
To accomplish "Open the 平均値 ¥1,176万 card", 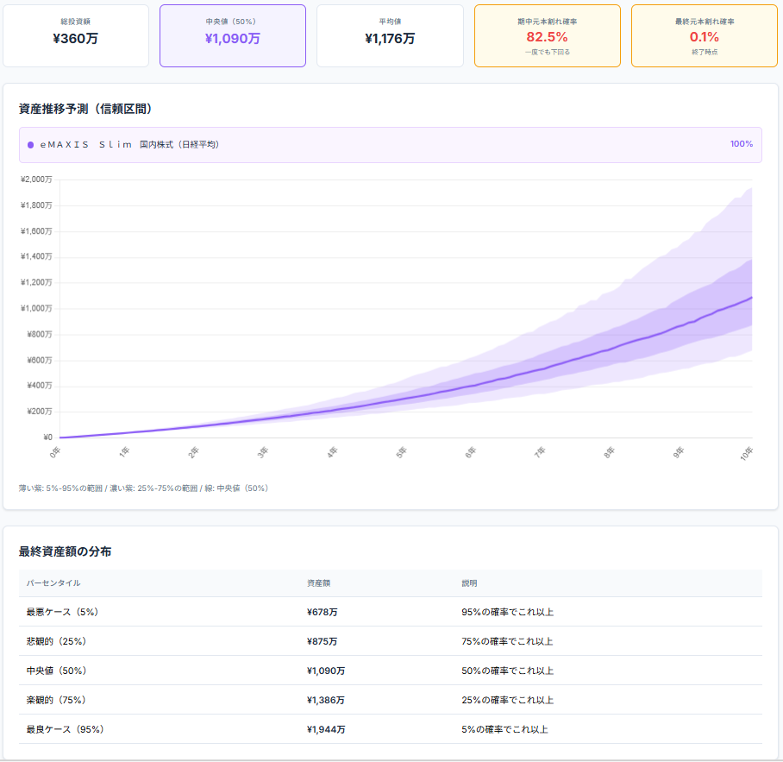I will click(390, 35).
